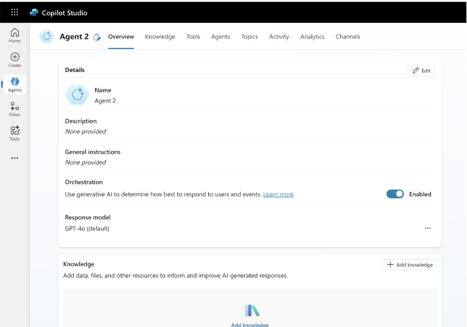Click the Details section heading

click(x=75, y=70)
